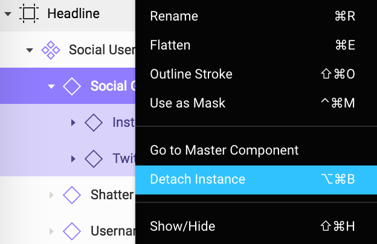The width and height of the screenshot is (377, 244).
Task: Click the Twit layer diamond icon
Action: (x=94, y=159)
